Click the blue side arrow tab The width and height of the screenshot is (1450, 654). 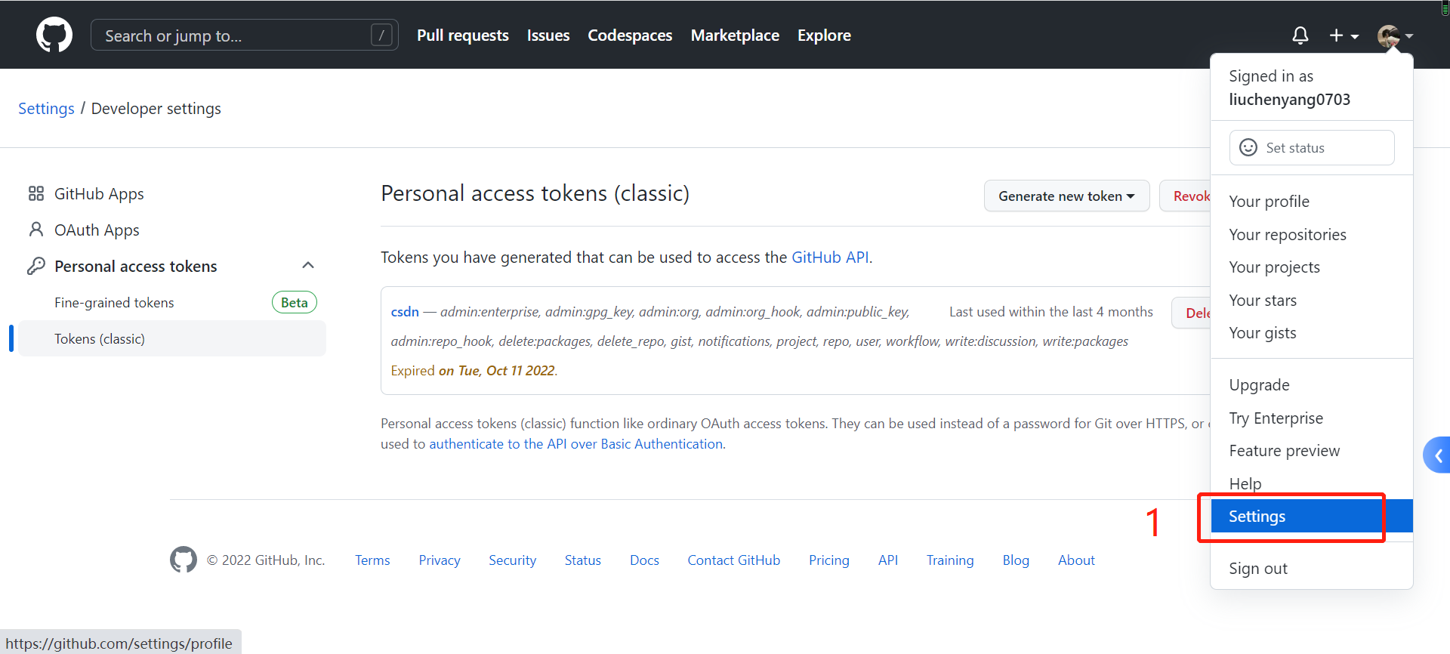[x=1437, y=455]
